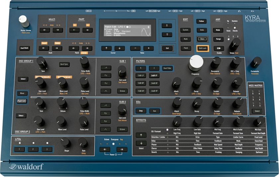This screenshot has height=177, width=279.
Task: Click the Part right arrow button
Action: click(87, 30)
